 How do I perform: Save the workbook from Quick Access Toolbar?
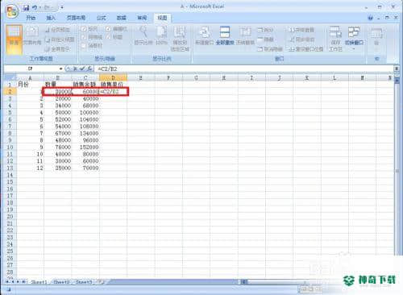pyautogui.click(x=26, y=8)
